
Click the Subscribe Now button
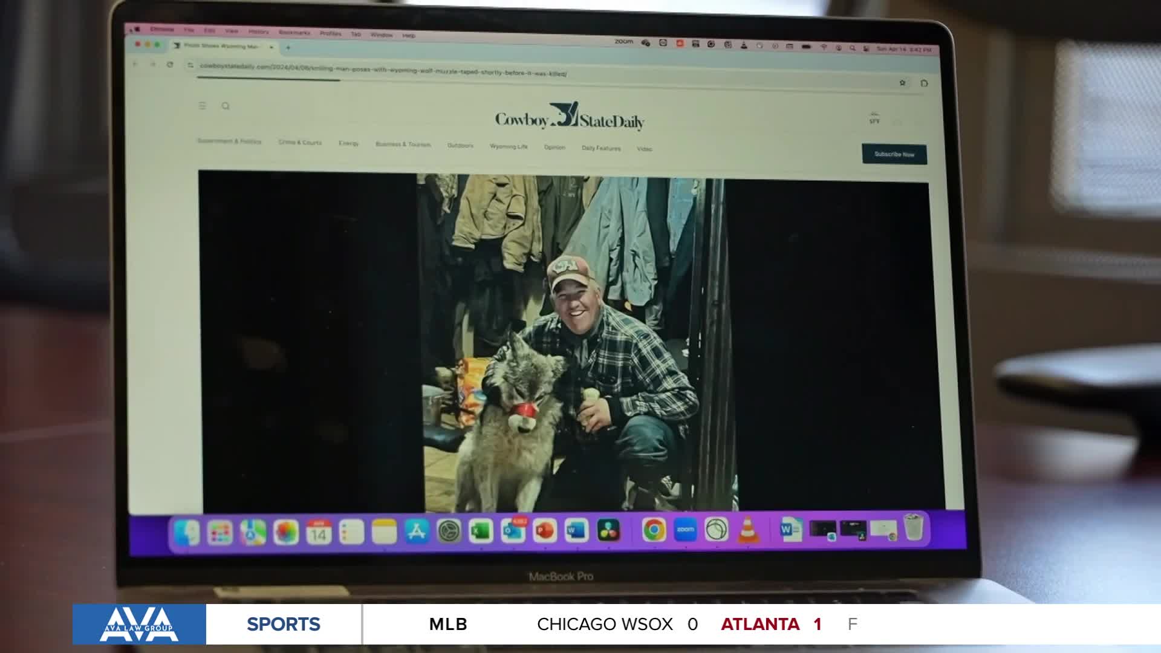894,154
